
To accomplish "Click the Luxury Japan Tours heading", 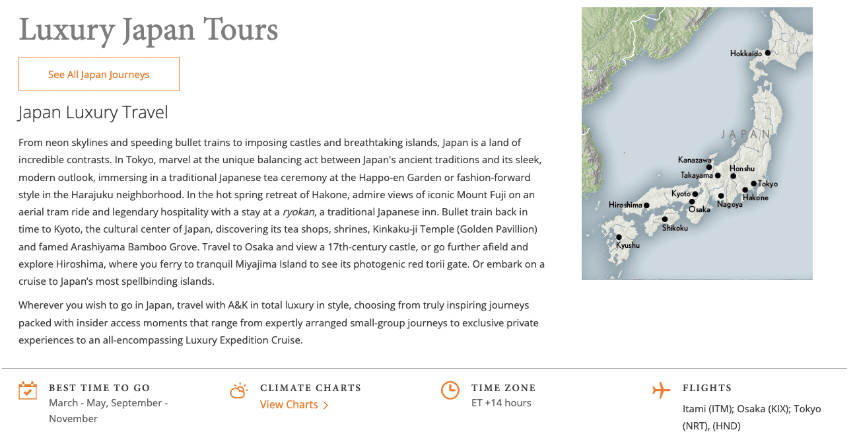I will (149, 30).
